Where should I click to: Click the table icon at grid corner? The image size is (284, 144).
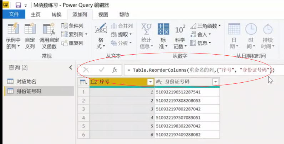click(x=83, y=82)
